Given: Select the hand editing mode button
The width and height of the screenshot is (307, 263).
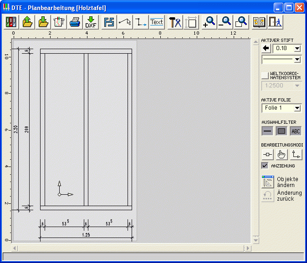Looking at the screenshot, I should tap(282, 155).
